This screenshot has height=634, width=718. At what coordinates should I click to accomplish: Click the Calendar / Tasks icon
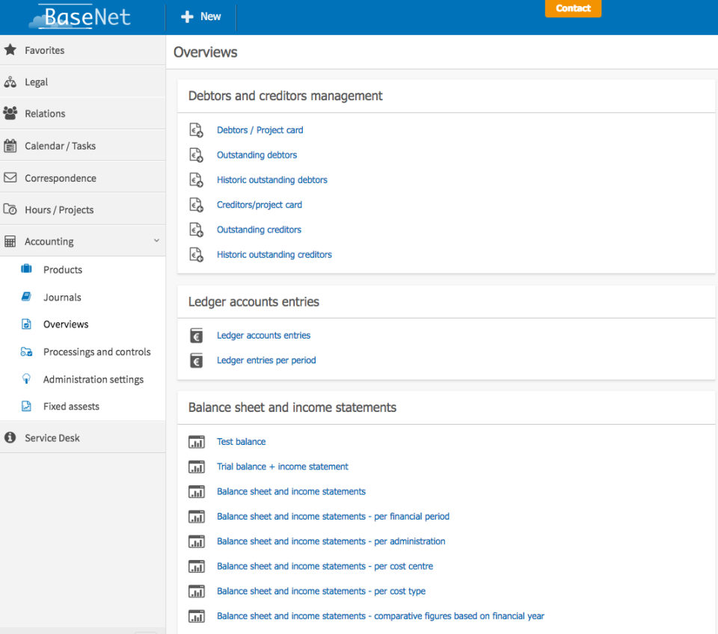tap(10, 146)
